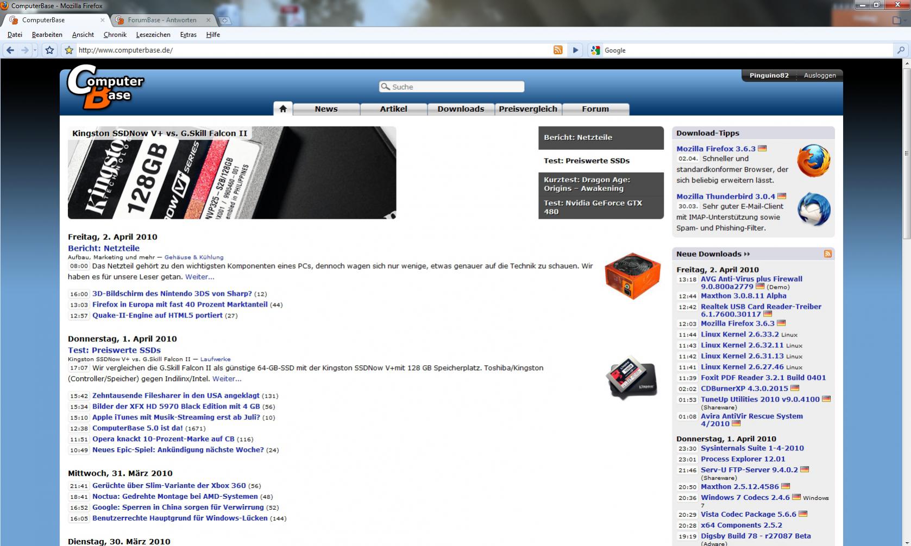Image resolution: width=911 pixels, height=546 pixels.
Task: Open Mozilla Thunderbird 3.0.4 download tip
Action: (726, 196)
